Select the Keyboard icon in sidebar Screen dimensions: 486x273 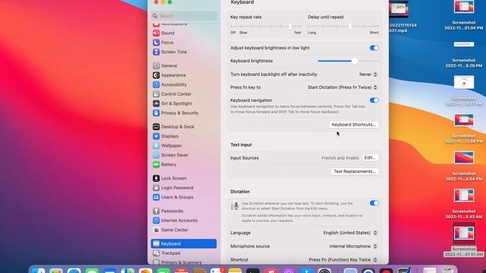pos(156,243)
